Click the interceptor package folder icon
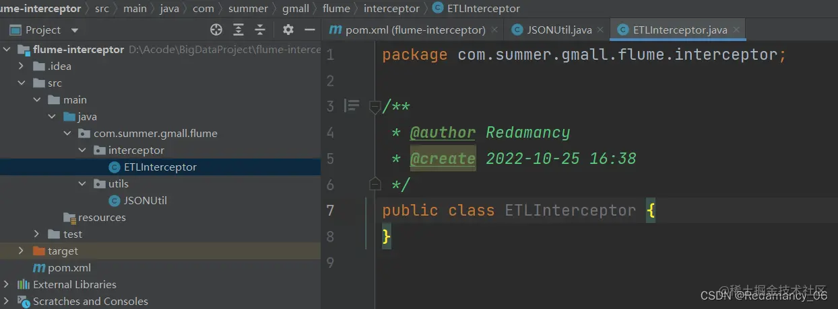 tap(99, 150)
